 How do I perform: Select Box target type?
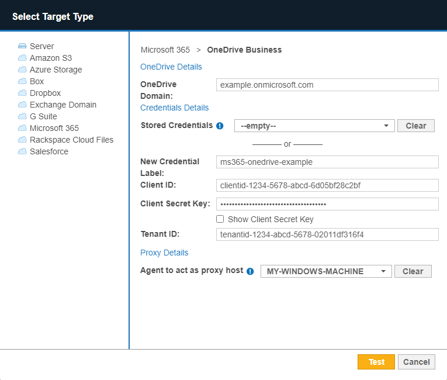(36, 81)
